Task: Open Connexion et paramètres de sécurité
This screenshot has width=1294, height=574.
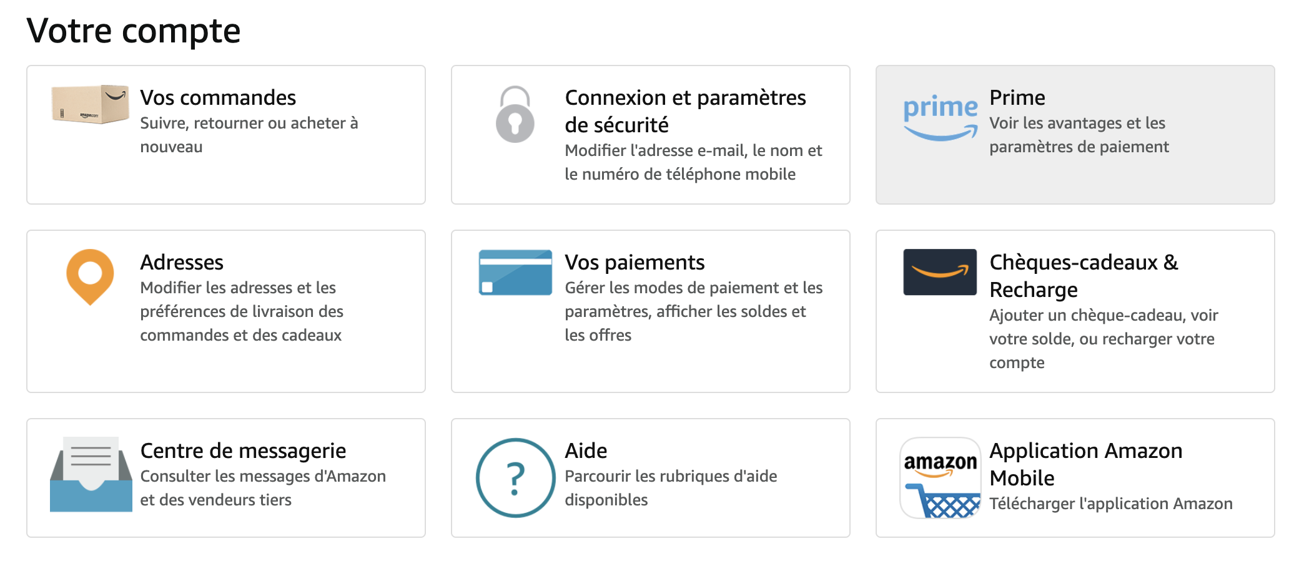Action: pos(685,111)
